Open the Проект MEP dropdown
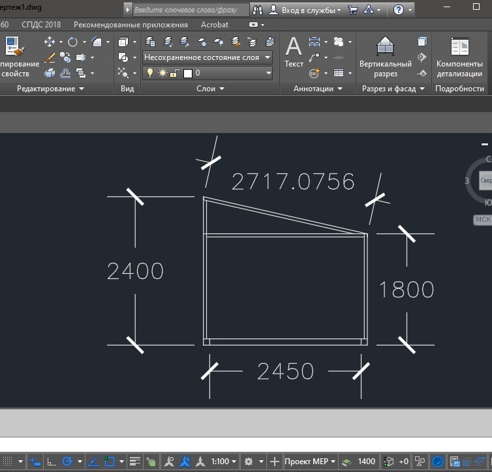Image resolution: width=492 pixels, height=472 pixels. [x=310, y=462]
